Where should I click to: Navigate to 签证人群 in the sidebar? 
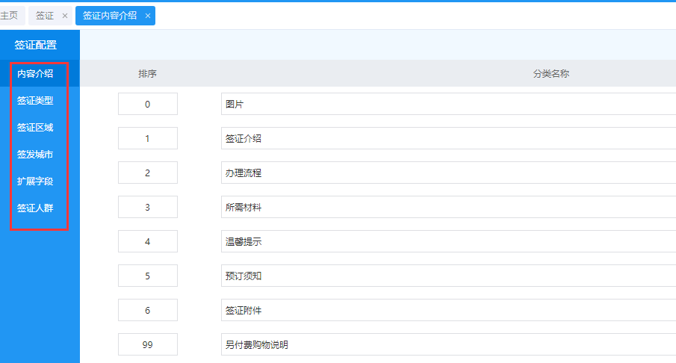tap(35, 208)
